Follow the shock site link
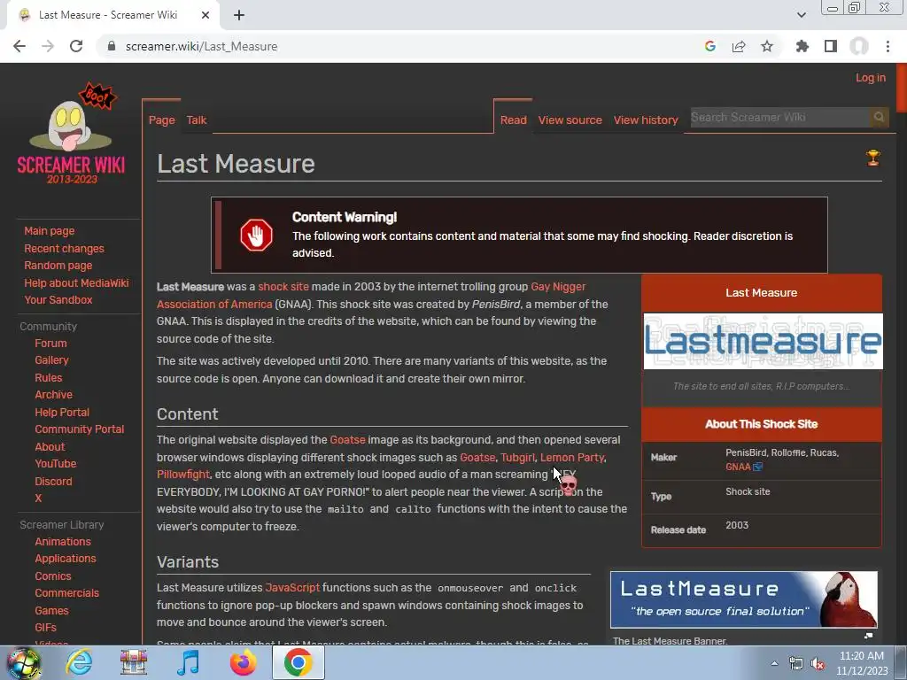Viewport: 907px width, 680px height. pyautogui.click(x=283, y=287)
